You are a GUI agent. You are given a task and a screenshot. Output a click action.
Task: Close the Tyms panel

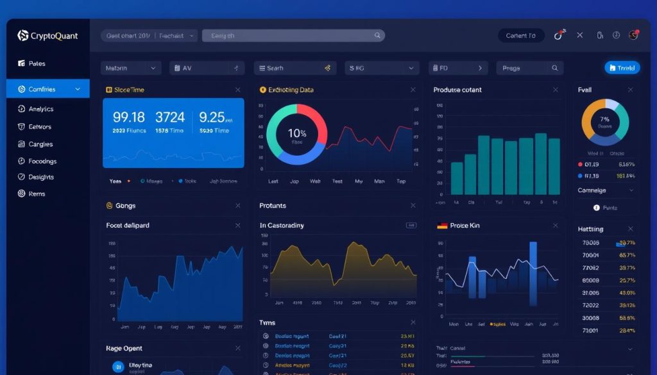click(x=413, y=322)
